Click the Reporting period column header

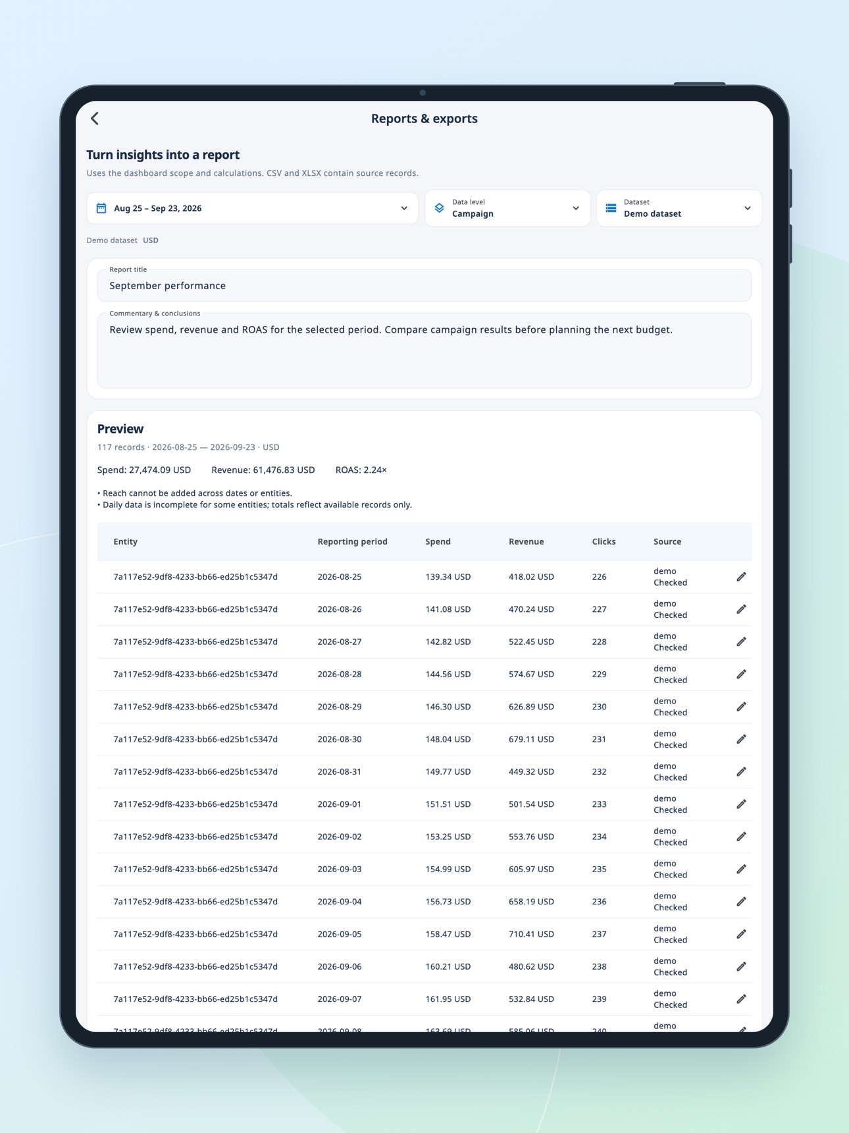352,541
